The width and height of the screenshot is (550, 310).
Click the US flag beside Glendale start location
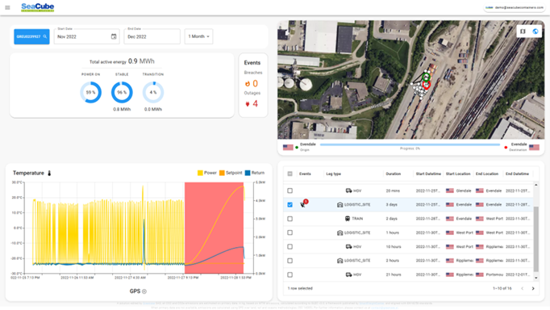tap(450, 191)
